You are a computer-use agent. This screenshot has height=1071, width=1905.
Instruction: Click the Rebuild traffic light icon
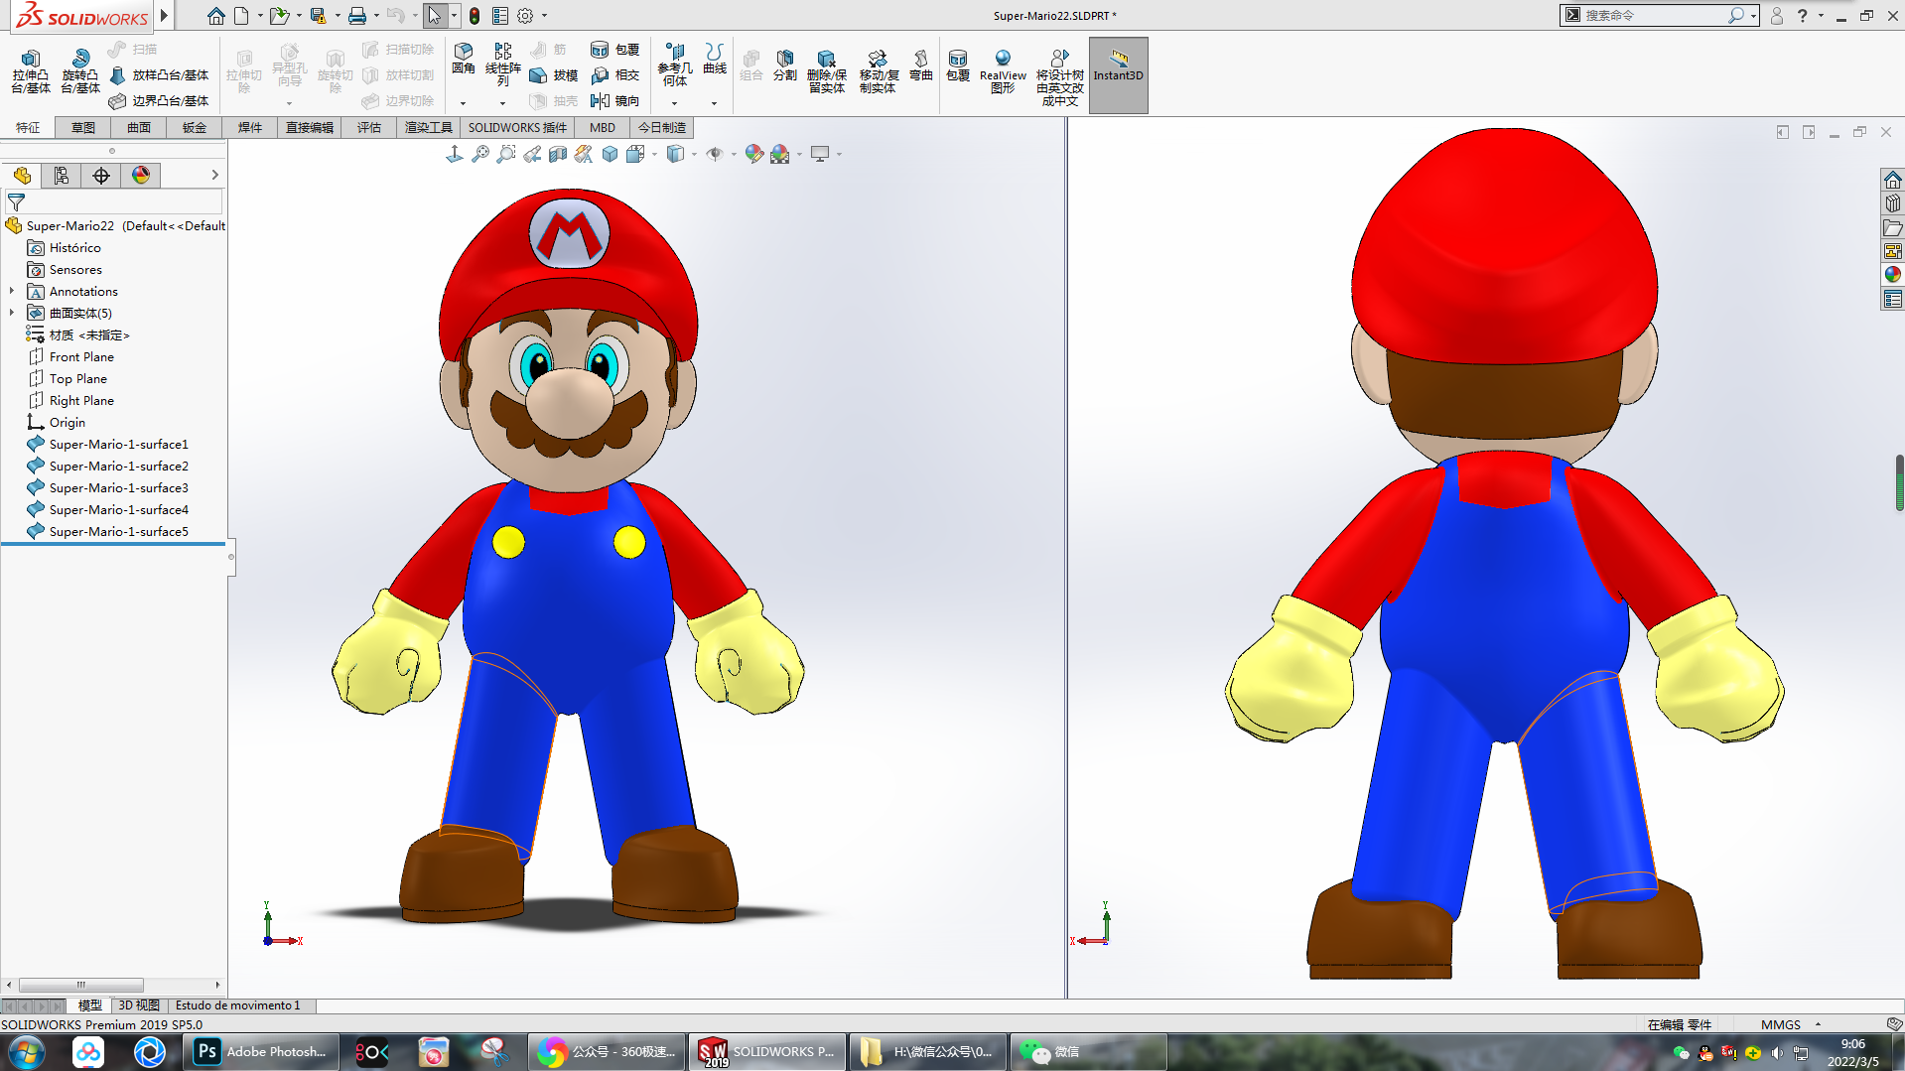pyautogui.click(x=475, y=16)
